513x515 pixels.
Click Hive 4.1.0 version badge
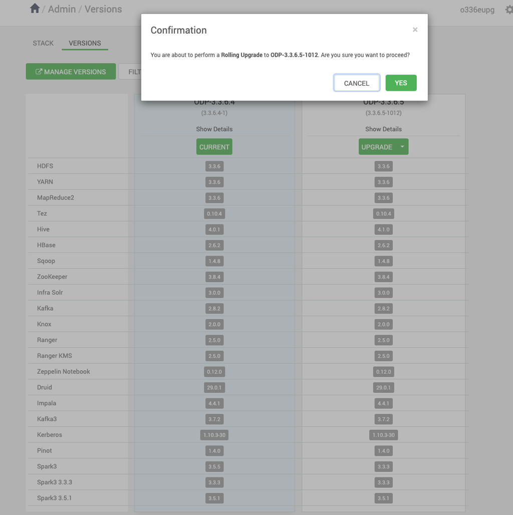pyautogui.click(x=383, y=229)
